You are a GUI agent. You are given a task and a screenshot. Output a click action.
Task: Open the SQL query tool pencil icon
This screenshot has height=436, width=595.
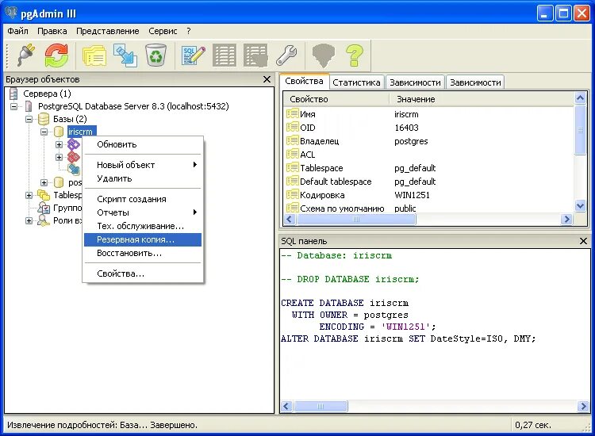tap(193, 55)
